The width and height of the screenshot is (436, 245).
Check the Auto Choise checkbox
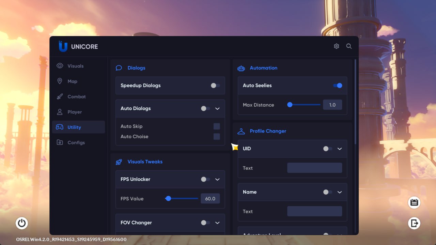[217, 137]
